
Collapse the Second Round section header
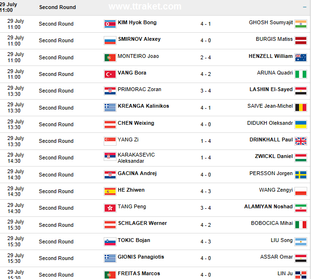click(304, 7)
